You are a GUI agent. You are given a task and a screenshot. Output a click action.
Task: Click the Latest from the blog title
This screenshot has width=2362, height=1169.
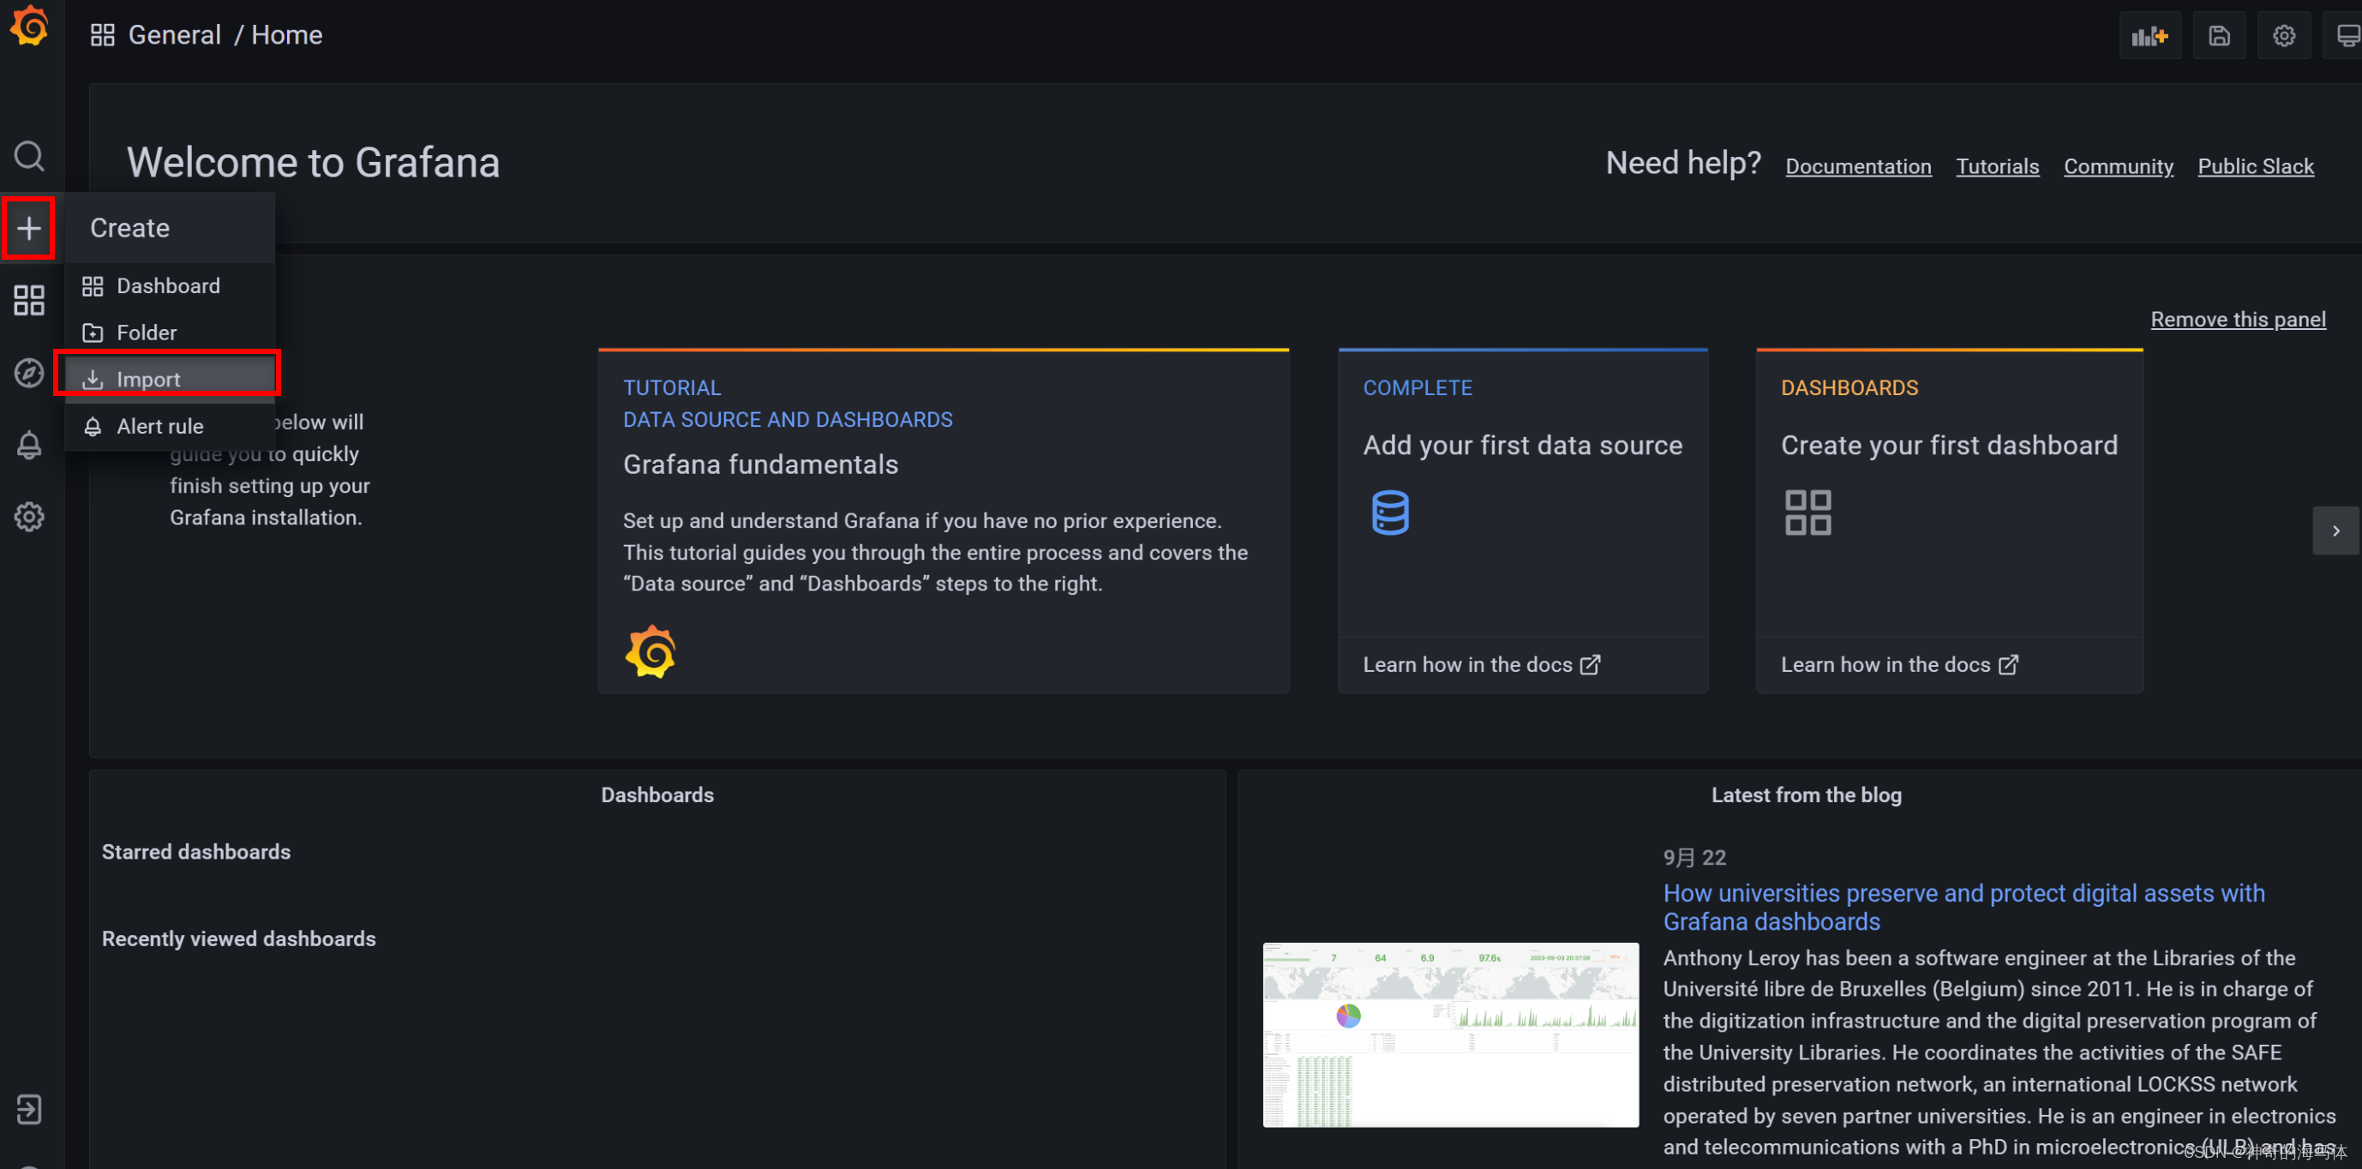[1807, 795]
